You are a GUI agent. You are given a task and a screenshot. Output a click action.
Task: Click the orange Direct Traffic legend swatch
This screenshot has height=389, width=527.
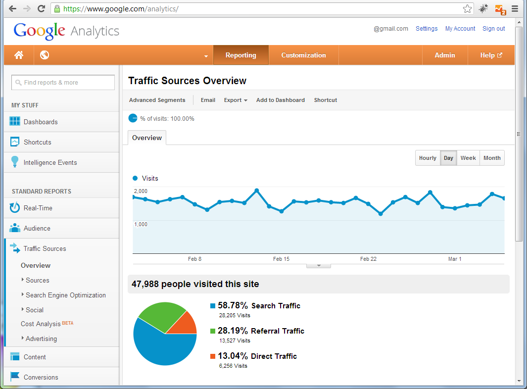coord(213,356)
